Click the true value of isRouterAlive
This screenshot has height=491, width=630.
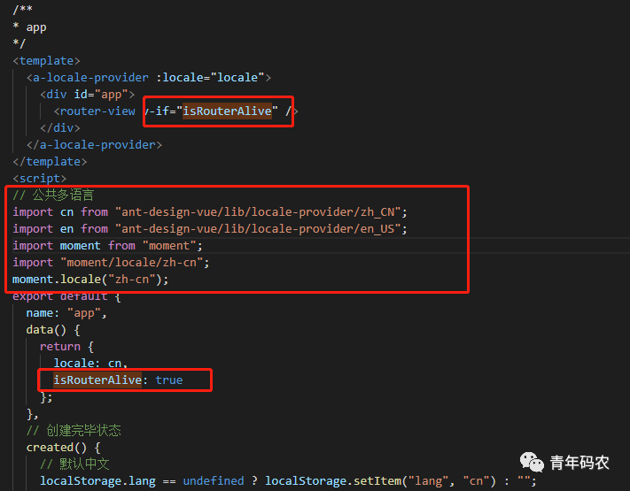click(x=169, y=380)
